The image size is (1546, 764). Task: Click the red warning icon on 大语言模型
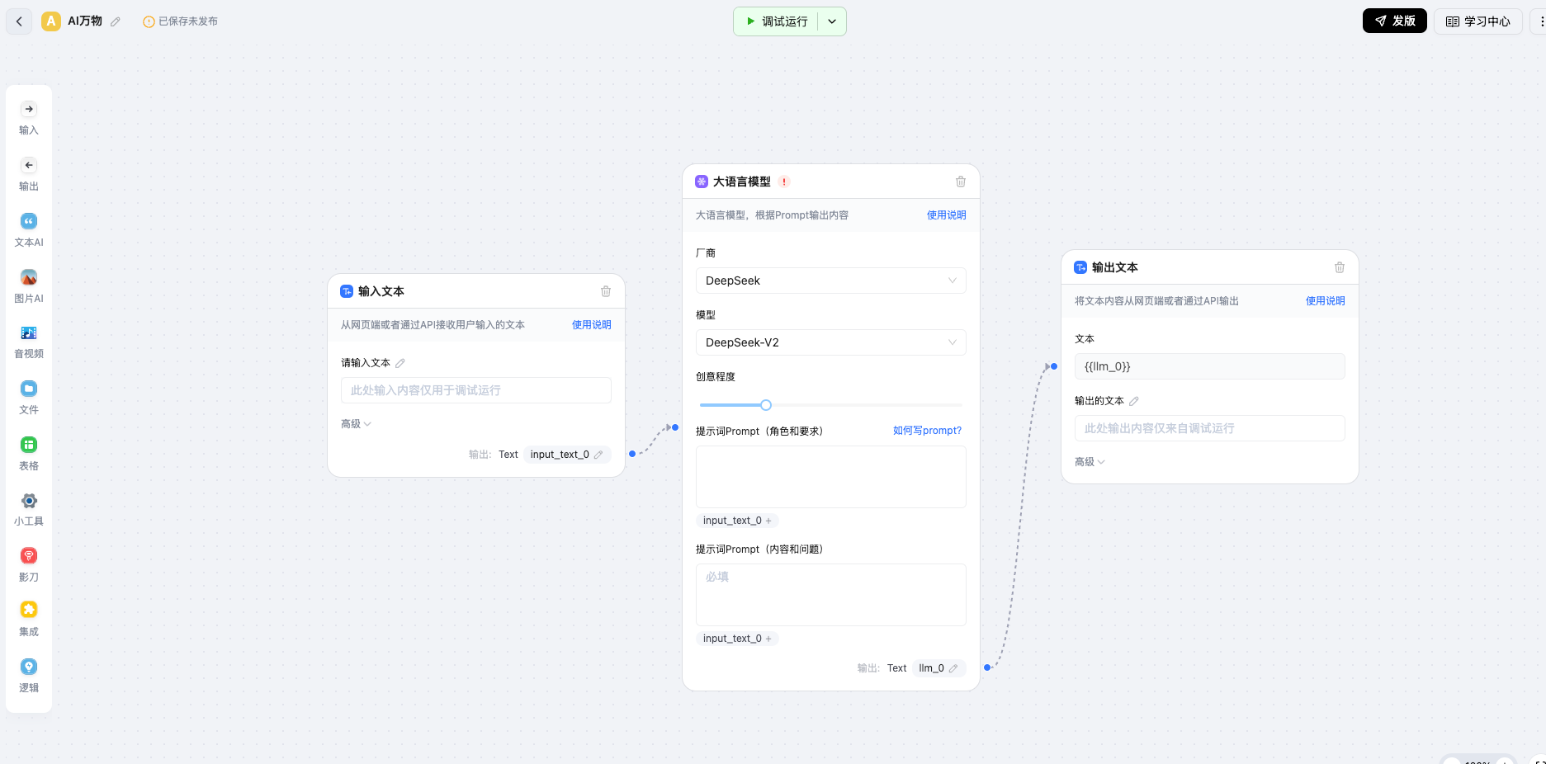coord(784,182)
